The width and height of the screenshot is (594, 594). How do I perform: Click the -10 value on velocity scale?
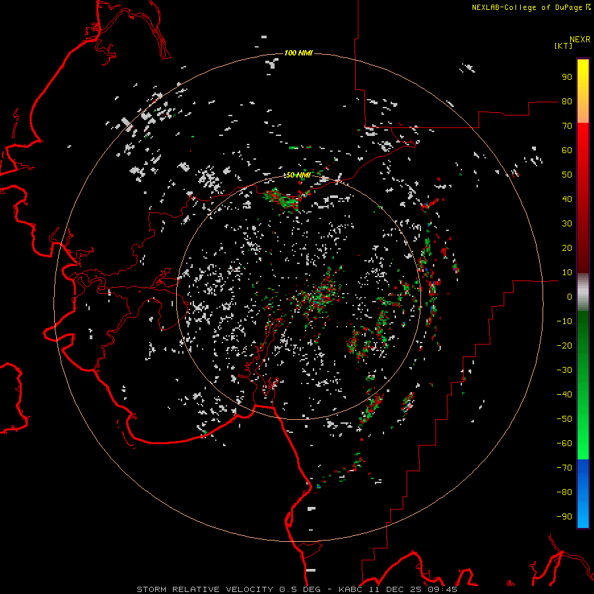[564, 321]
